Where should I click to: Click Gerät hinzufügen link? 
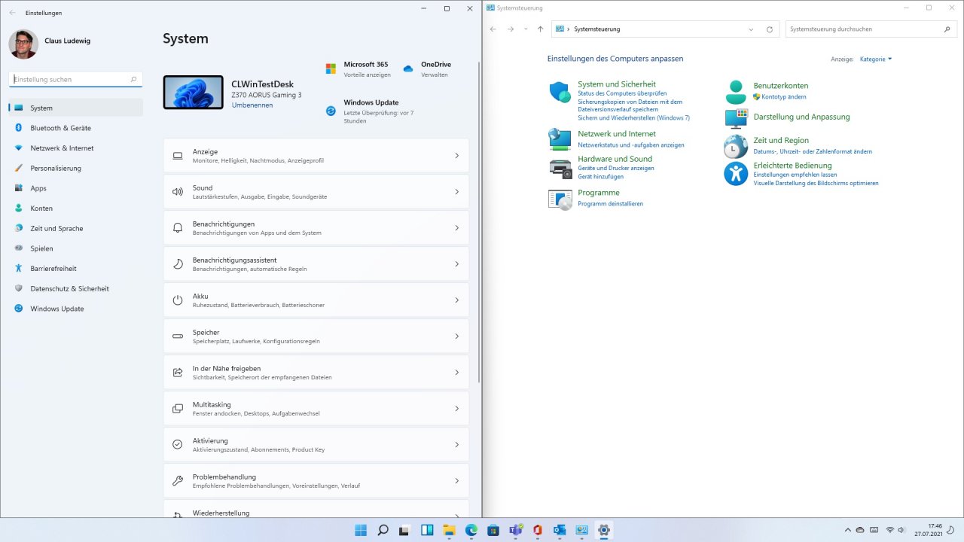[x=600, y=176]
